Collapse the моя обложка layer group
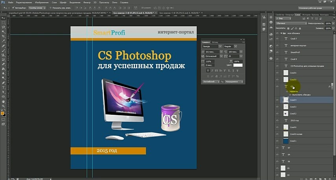Viewport: 336px width, 180px height. (x=281, y=33)
